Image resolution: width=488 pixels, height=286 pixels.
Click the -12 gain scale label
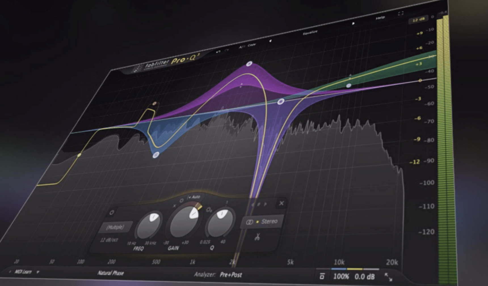point(415,162)
